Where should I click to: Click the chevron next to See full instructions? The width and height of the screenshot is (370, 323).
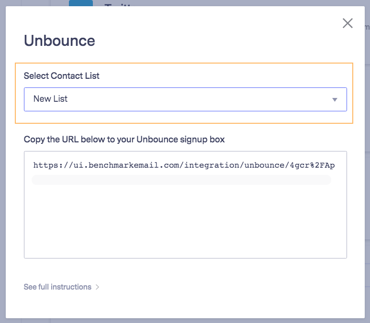click(x=97, y=287)
